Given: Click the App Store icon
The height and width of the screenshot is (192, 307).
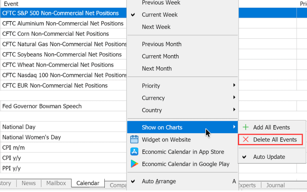Looking at the screenshot, I should click(x=134, y=152).
